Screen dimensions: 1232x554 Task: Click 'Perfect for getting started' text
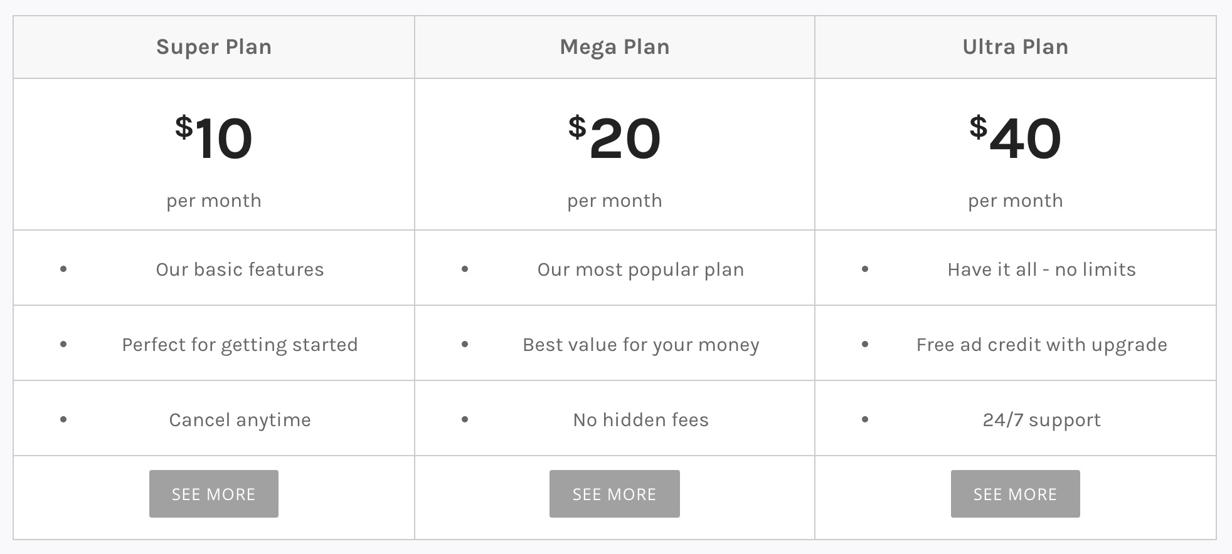240,345
